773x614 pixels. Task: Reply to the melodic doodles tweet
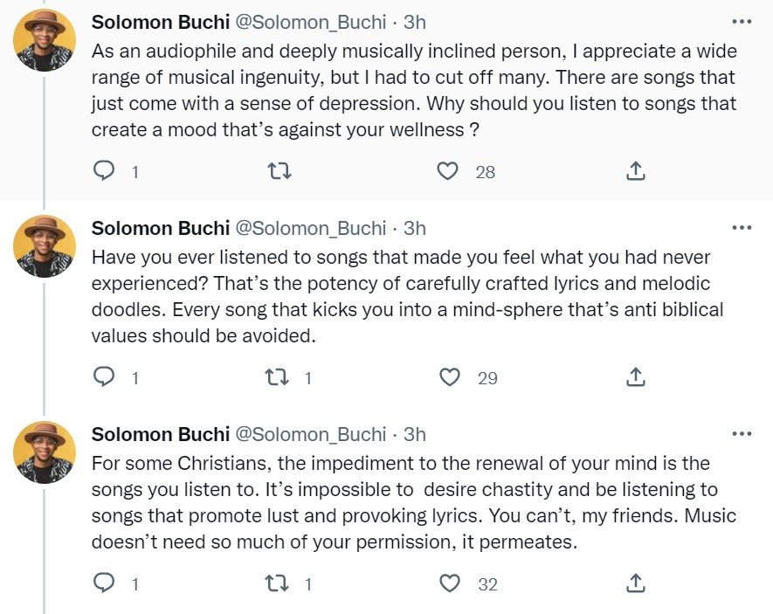pyautogui.click(x=104, y=377)
